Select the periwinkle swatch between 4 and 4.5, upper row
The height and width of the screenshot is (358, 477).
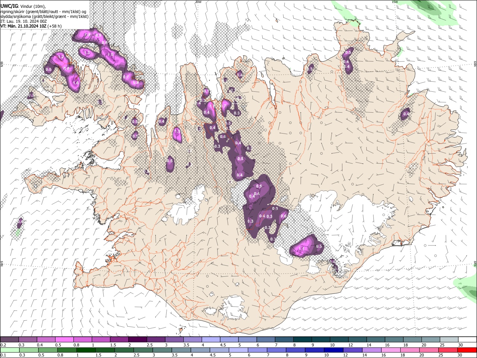[211, 339]
